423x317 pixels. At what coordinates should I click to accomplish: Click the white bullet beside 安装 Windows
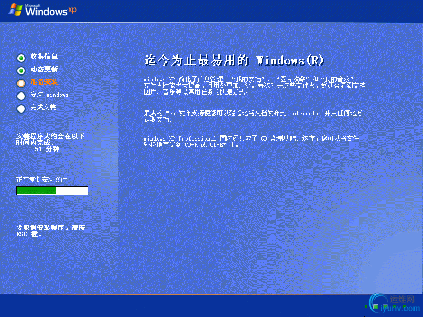tap(21, 96)
